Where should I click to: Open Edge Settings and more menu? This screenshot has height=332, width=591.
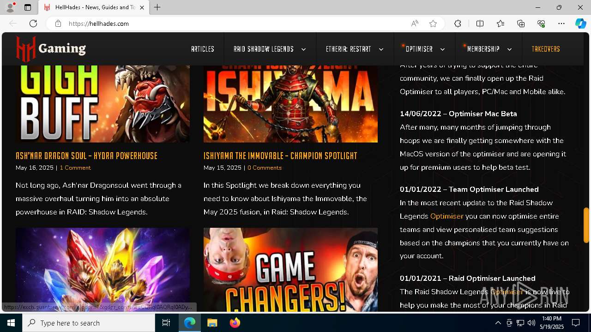[561, 24]
